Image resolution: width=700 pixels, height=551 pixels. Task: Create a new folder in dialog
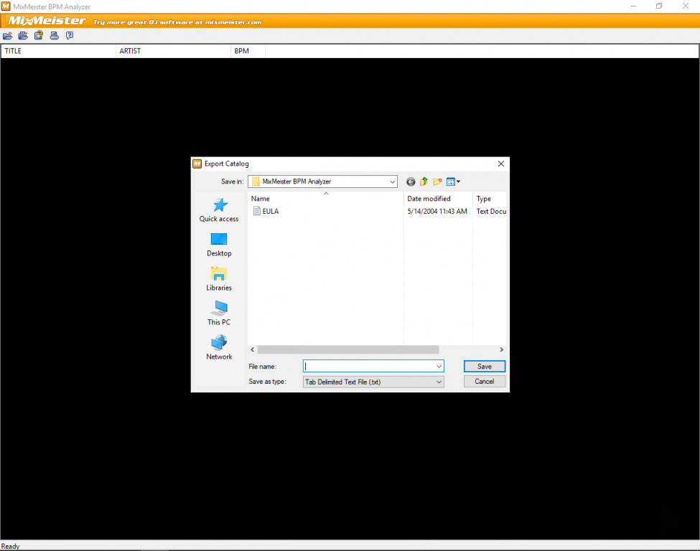point(437,182)
